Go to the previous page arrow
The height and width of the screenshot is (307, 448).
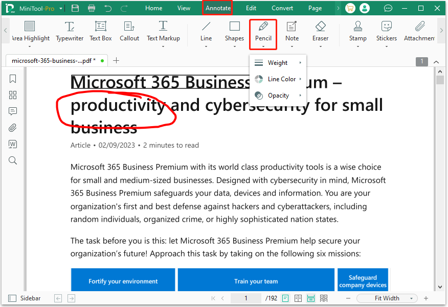(x=223, y=298)
